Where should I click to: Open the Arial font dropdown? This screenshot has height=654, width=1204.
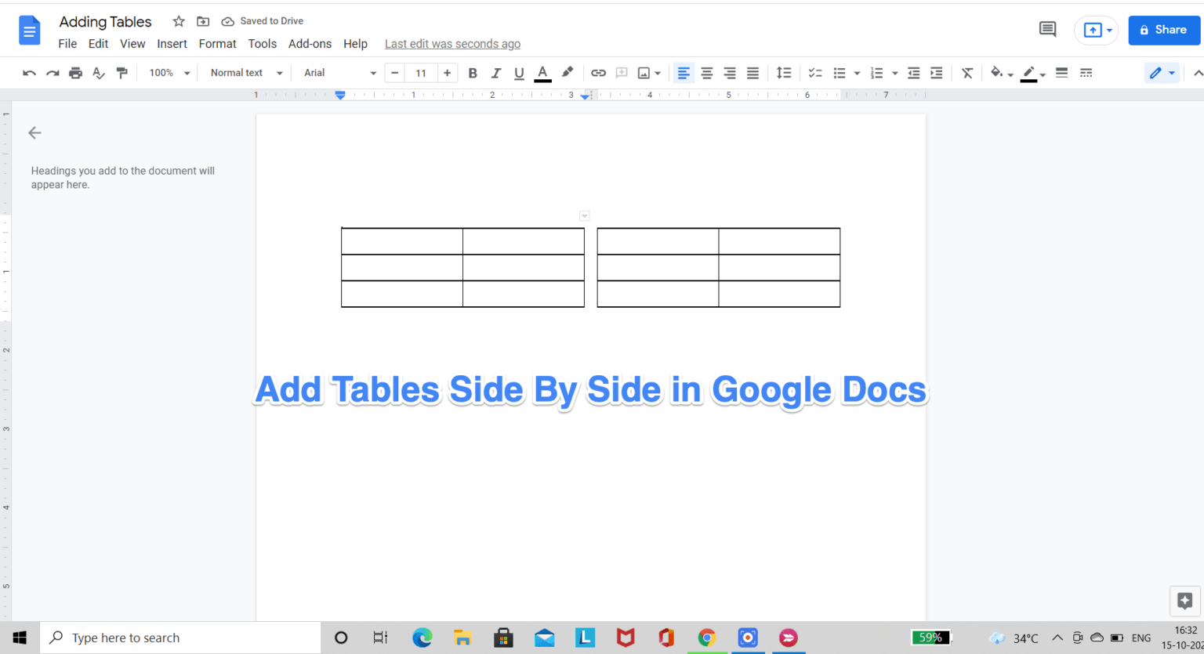click(x=337, y=72)
